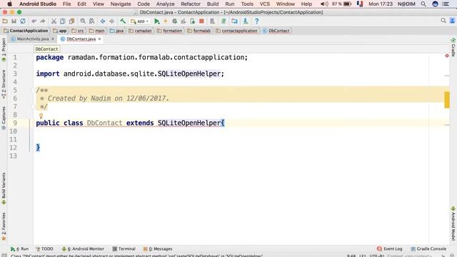This screenshot has height=257, width=457.
Task: Click the Make Project hammer icon
Action: pyautogui.click(x=123, y=21)
